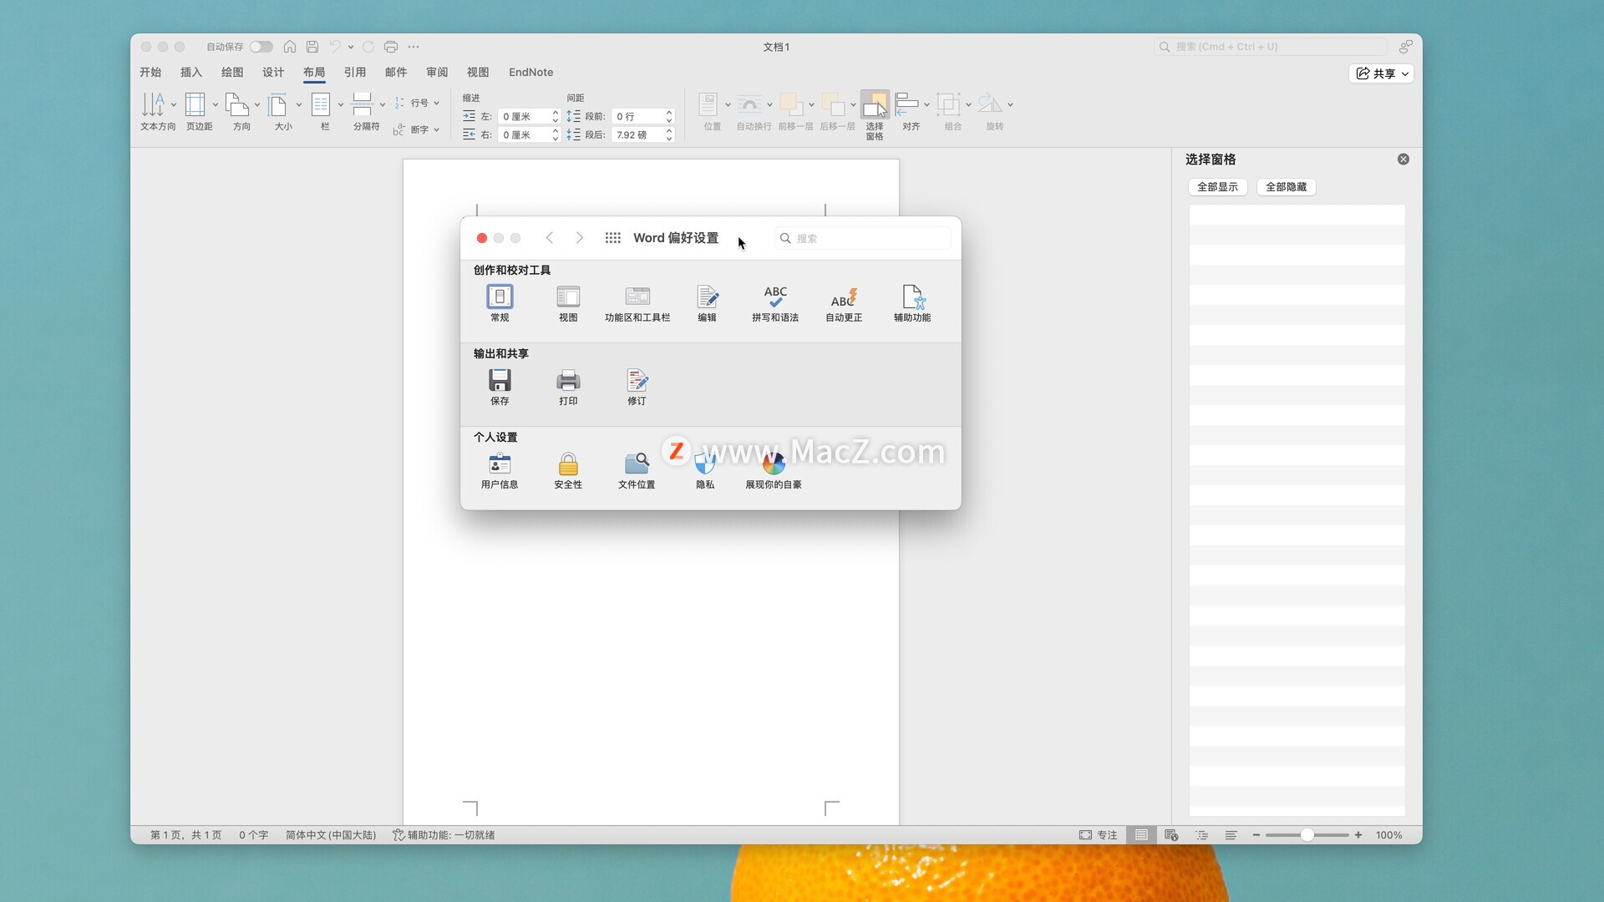
Task: Open 功能区和工具栏 preferences
Action: pos(637,303)
